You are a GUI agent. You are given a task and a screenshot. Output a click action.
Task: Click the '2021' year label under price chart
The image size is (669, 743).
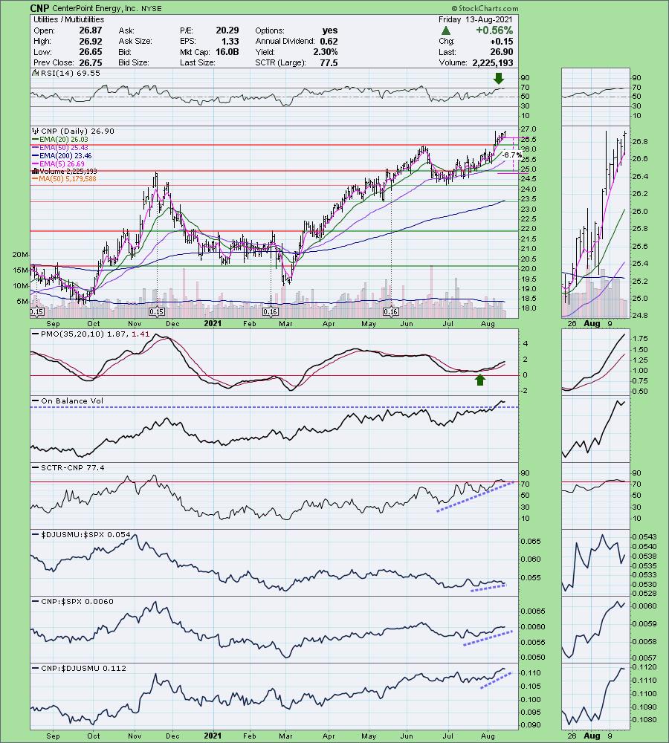click(x=213, y=324)
